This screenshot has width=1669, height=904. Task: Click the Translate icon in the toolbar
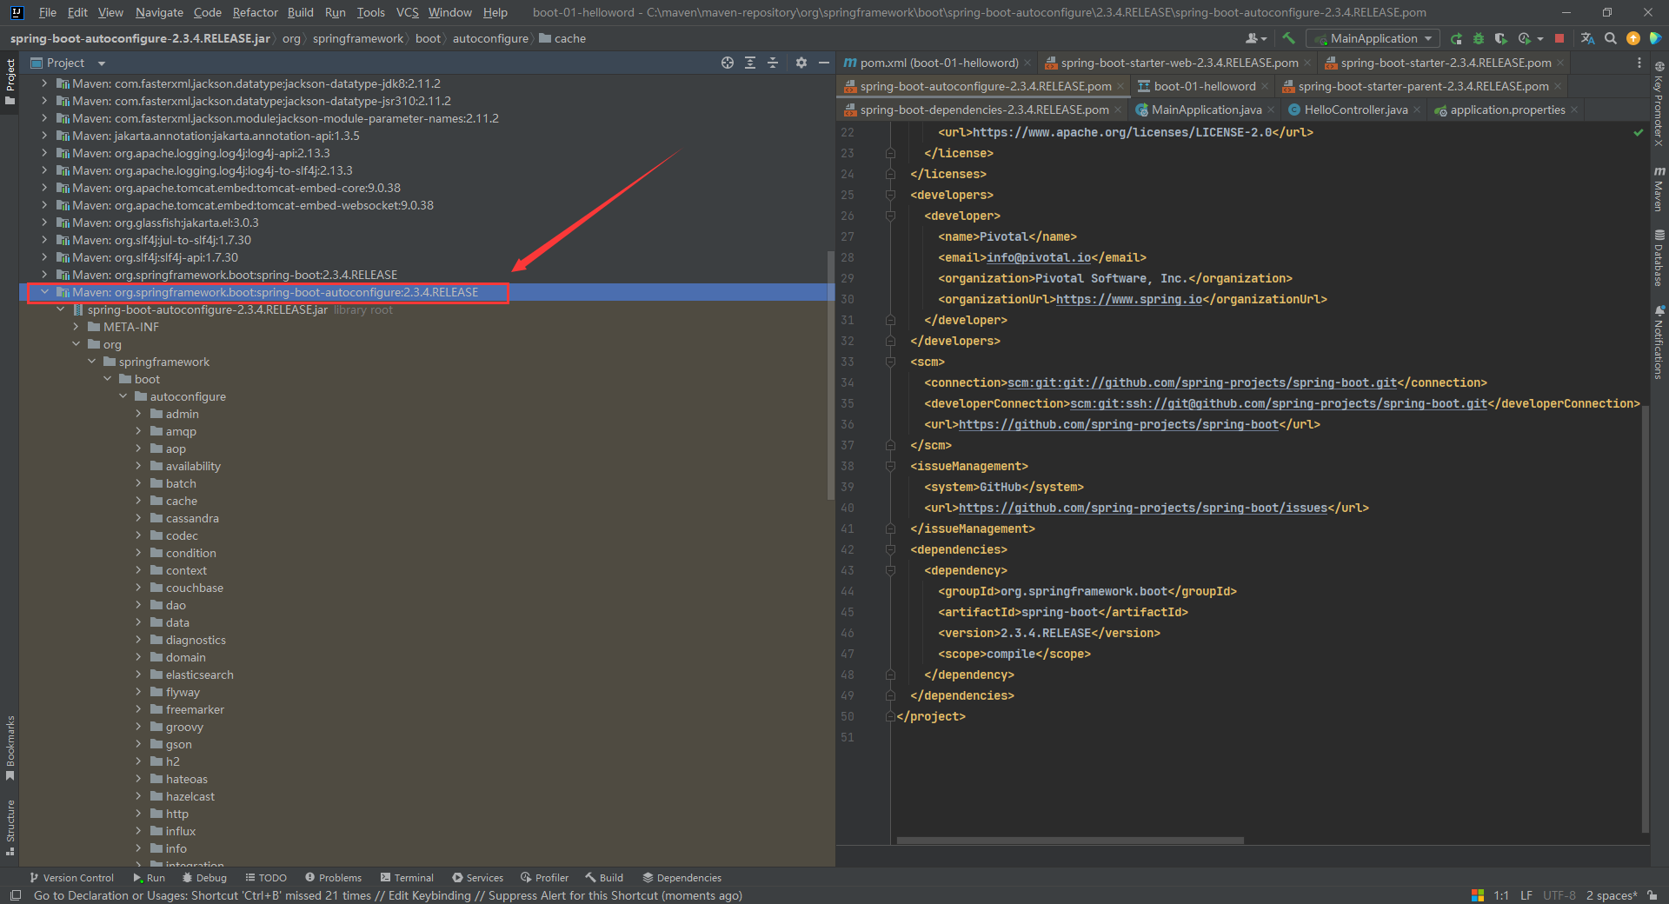pyautogui.click(x=1587, y=38)
